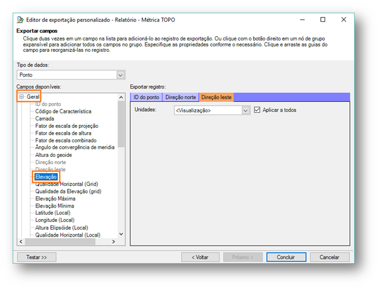Select the Direção leste tab
This screenshot has height=289, width=380.
pos(216,97)
